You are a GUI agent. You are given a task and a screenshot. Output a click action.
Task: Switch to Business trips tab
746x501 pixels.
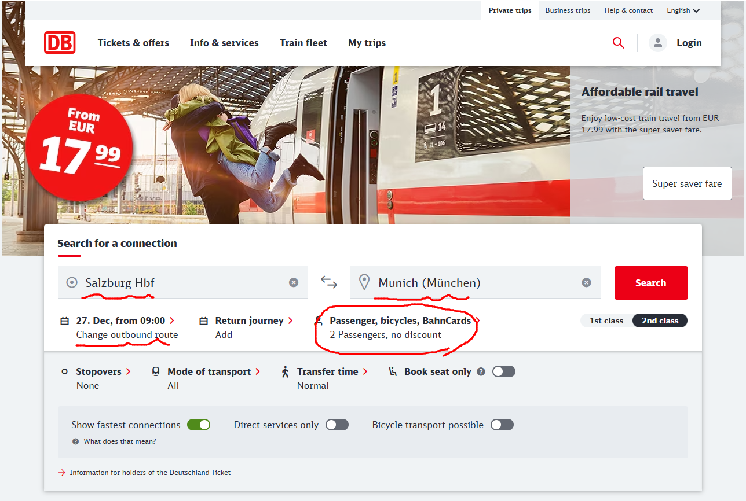tap(568, 10)
